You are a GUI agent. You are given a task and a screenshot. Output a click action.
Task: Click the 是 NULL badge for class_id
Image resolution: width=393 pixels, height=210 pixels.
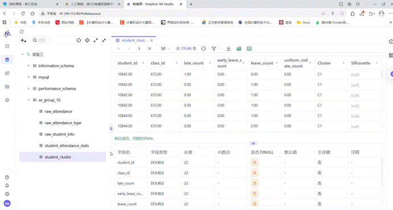point(254,173)
